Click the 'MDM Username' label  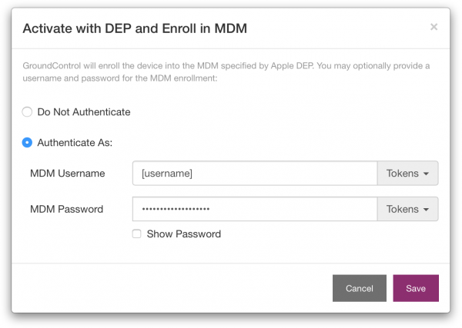68,174
